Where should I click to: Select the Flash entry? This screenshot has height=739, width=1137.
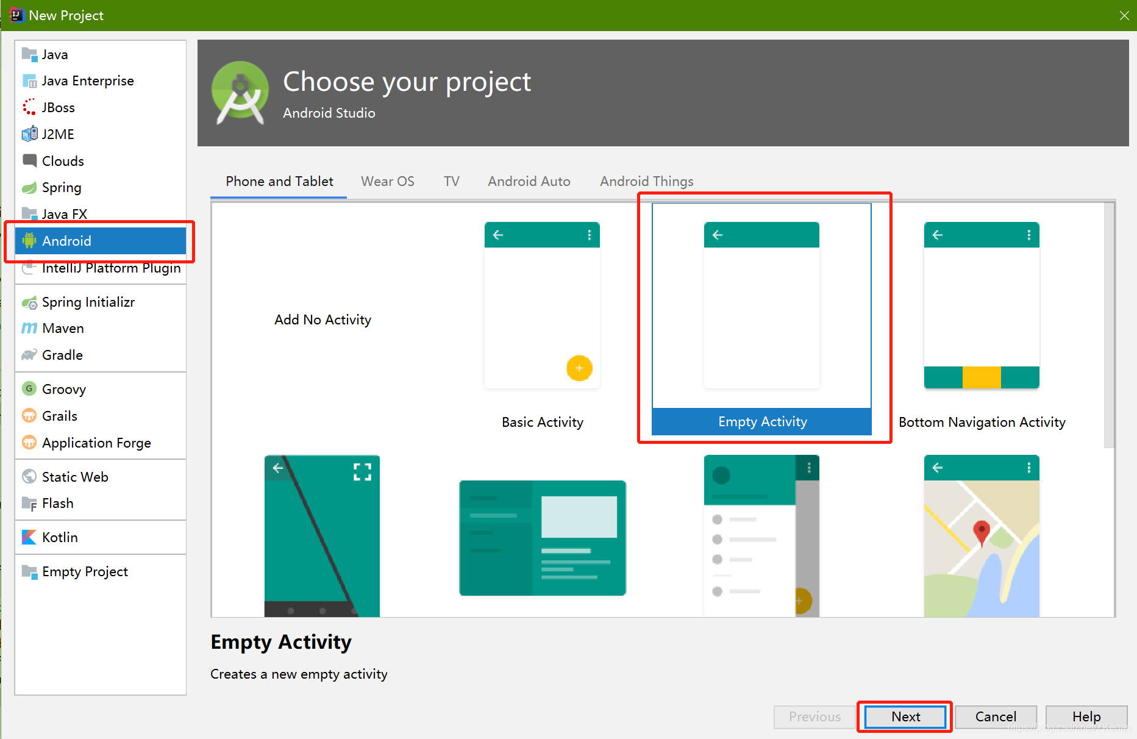(101, 504)
